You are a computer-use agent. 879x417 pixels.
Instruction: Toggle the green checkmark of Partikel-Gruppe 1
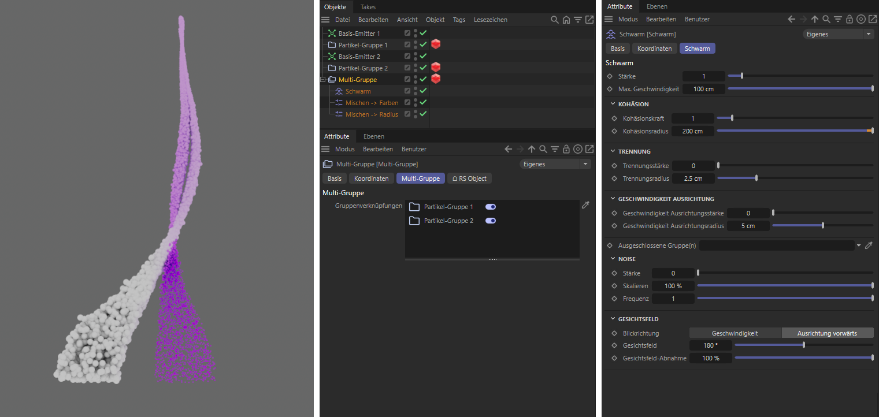tap(423, 45)
